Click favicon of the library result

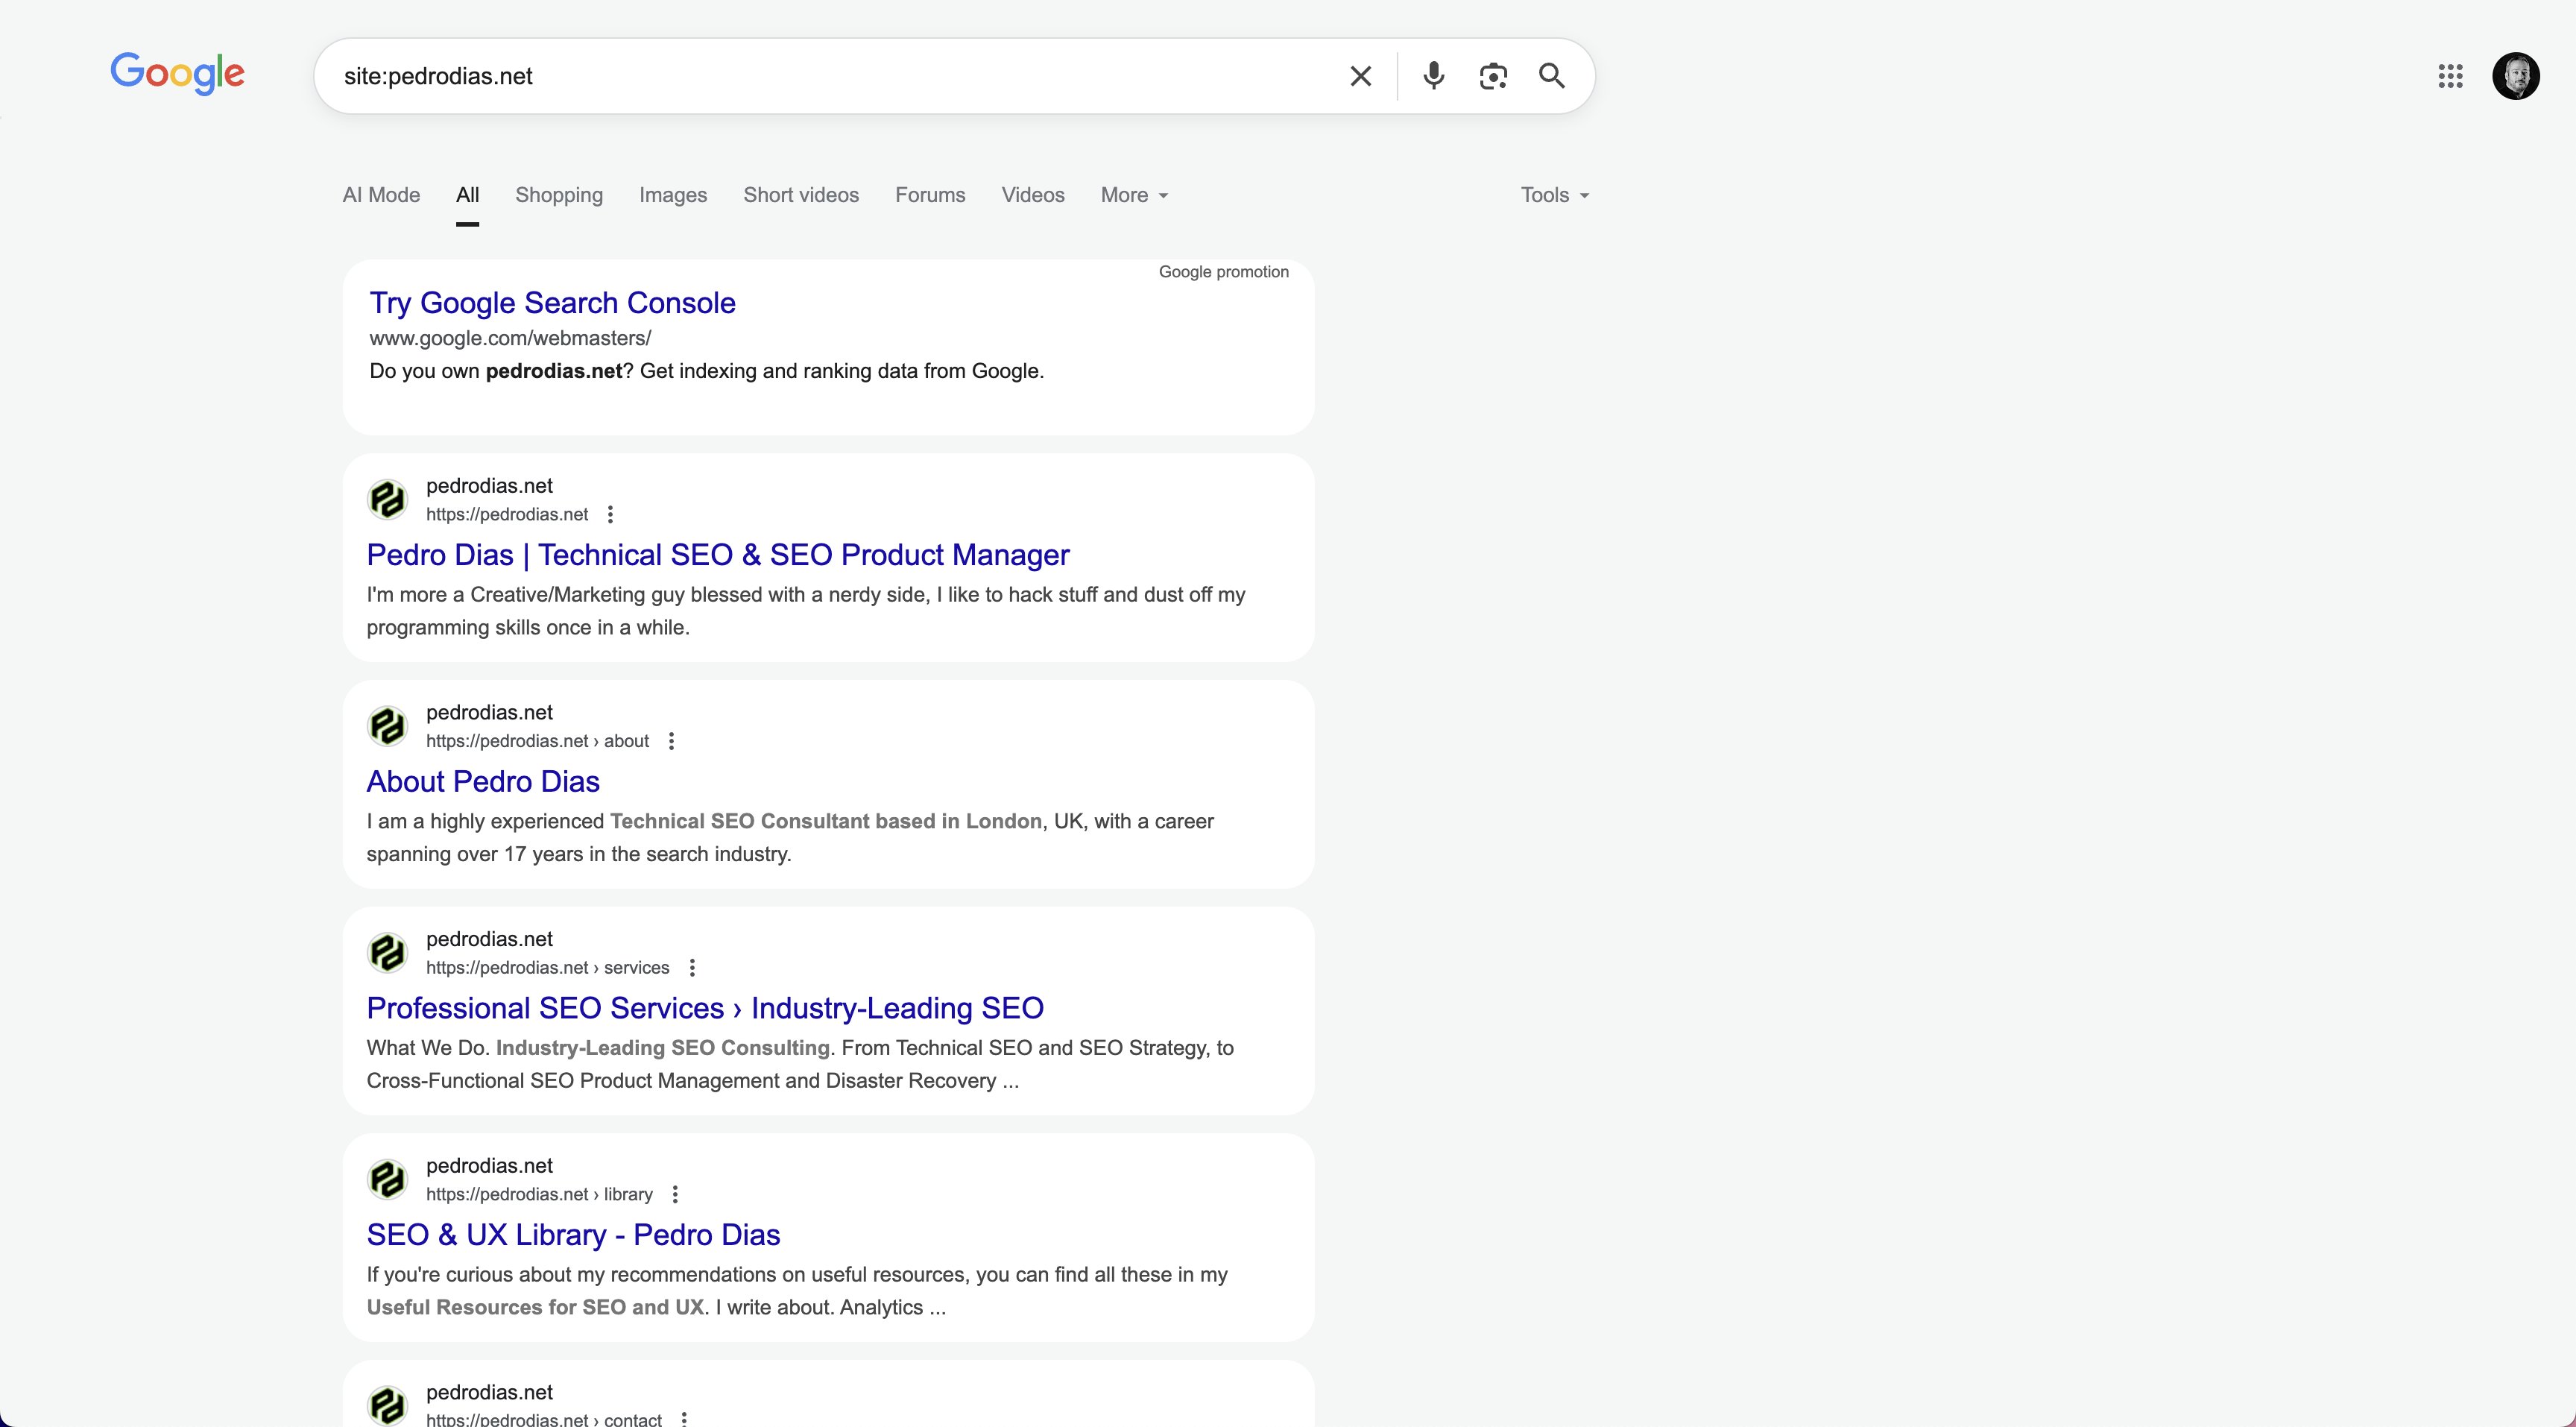coord(387,1180)
